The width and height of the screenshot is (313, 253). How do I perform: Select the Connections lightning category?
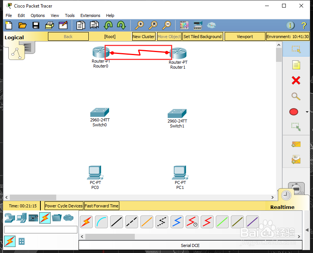[45, 218]
